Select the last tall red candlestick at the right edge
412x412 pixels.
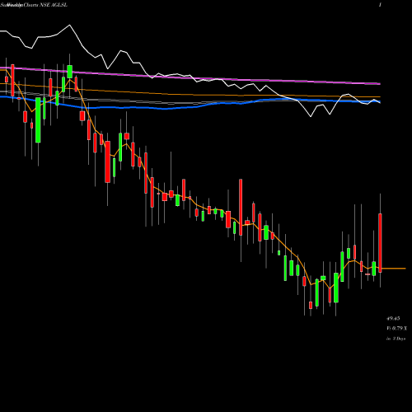click(380, 243)
